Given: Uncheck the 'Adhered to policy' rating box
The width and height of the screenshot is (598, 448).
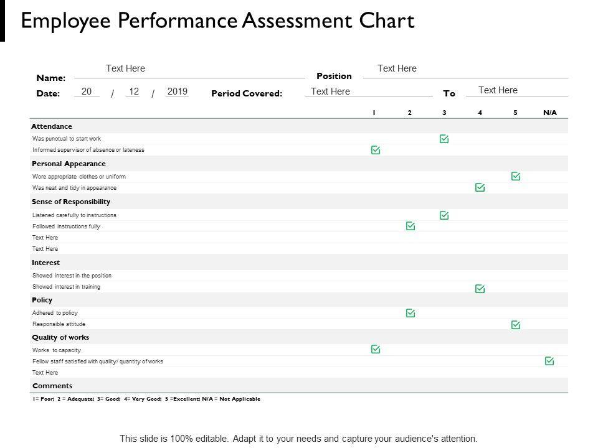Looking at the screenshot, I should pos(411,313).
